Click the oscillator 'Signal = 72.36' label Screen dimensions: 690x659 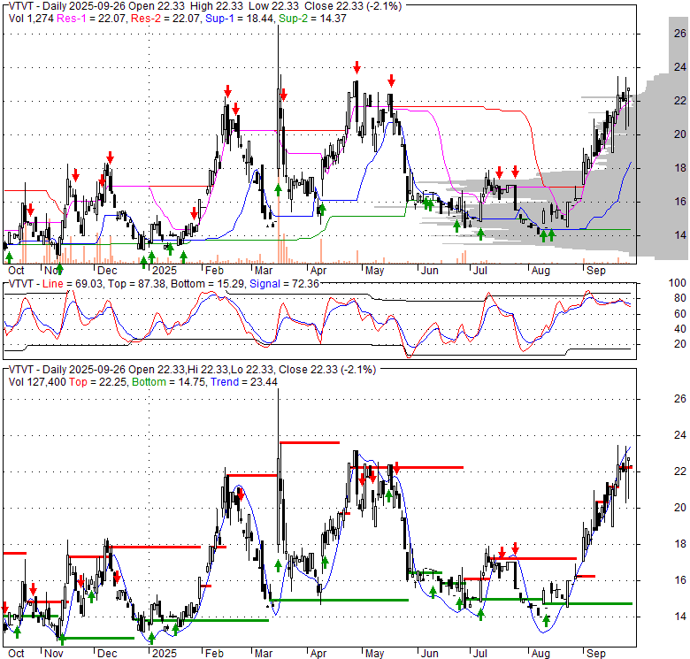[284, 284]
